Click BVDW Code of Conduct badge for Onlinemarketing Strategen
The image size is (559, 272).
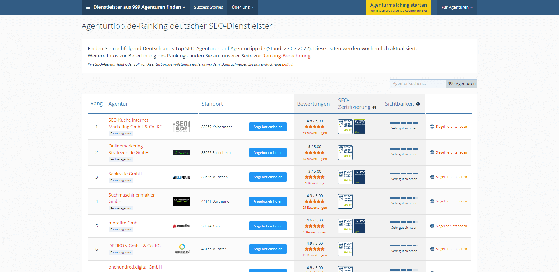point(345,153)
